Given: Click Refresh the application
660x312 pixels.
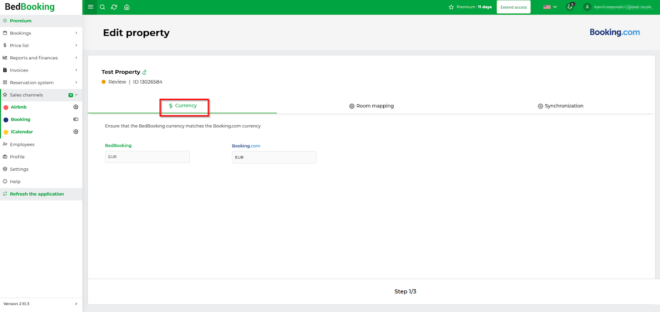Looking at the screenshot, I should [x=41, y=194].
